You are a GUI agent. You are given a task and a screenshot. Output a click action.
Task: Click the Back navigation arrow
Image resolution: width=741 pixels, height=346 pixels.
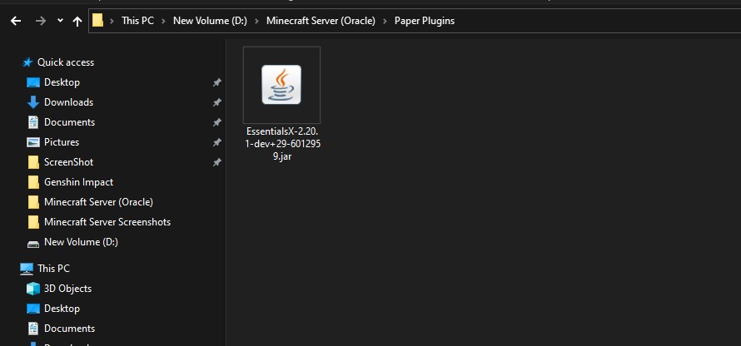[x=15, y=21]
